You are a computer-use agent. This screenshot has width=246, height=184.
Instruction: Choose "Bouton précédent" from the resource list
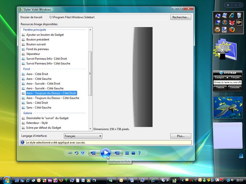[38, 40]
